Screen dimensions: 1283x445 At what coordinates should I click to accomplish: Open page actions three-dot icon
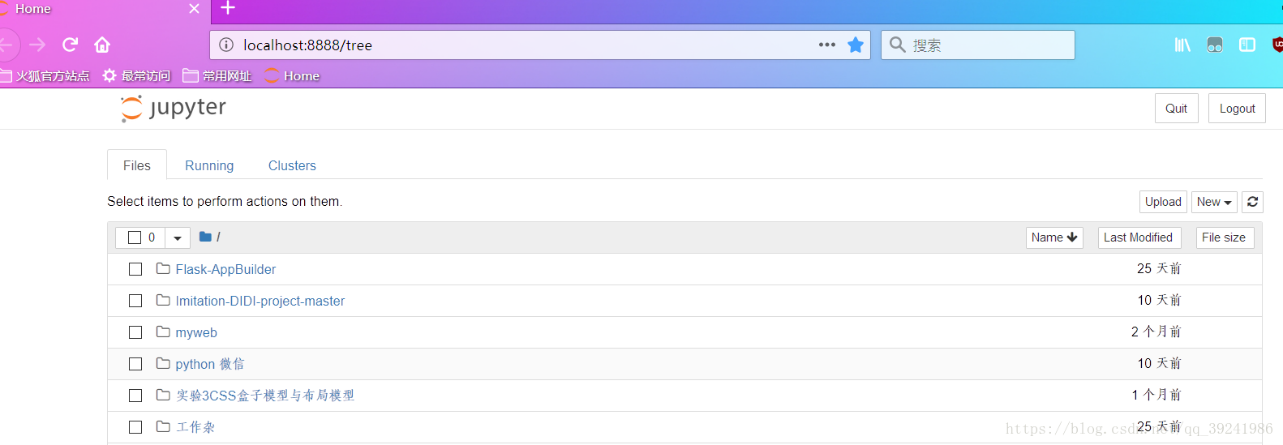(x=827, y=45)
